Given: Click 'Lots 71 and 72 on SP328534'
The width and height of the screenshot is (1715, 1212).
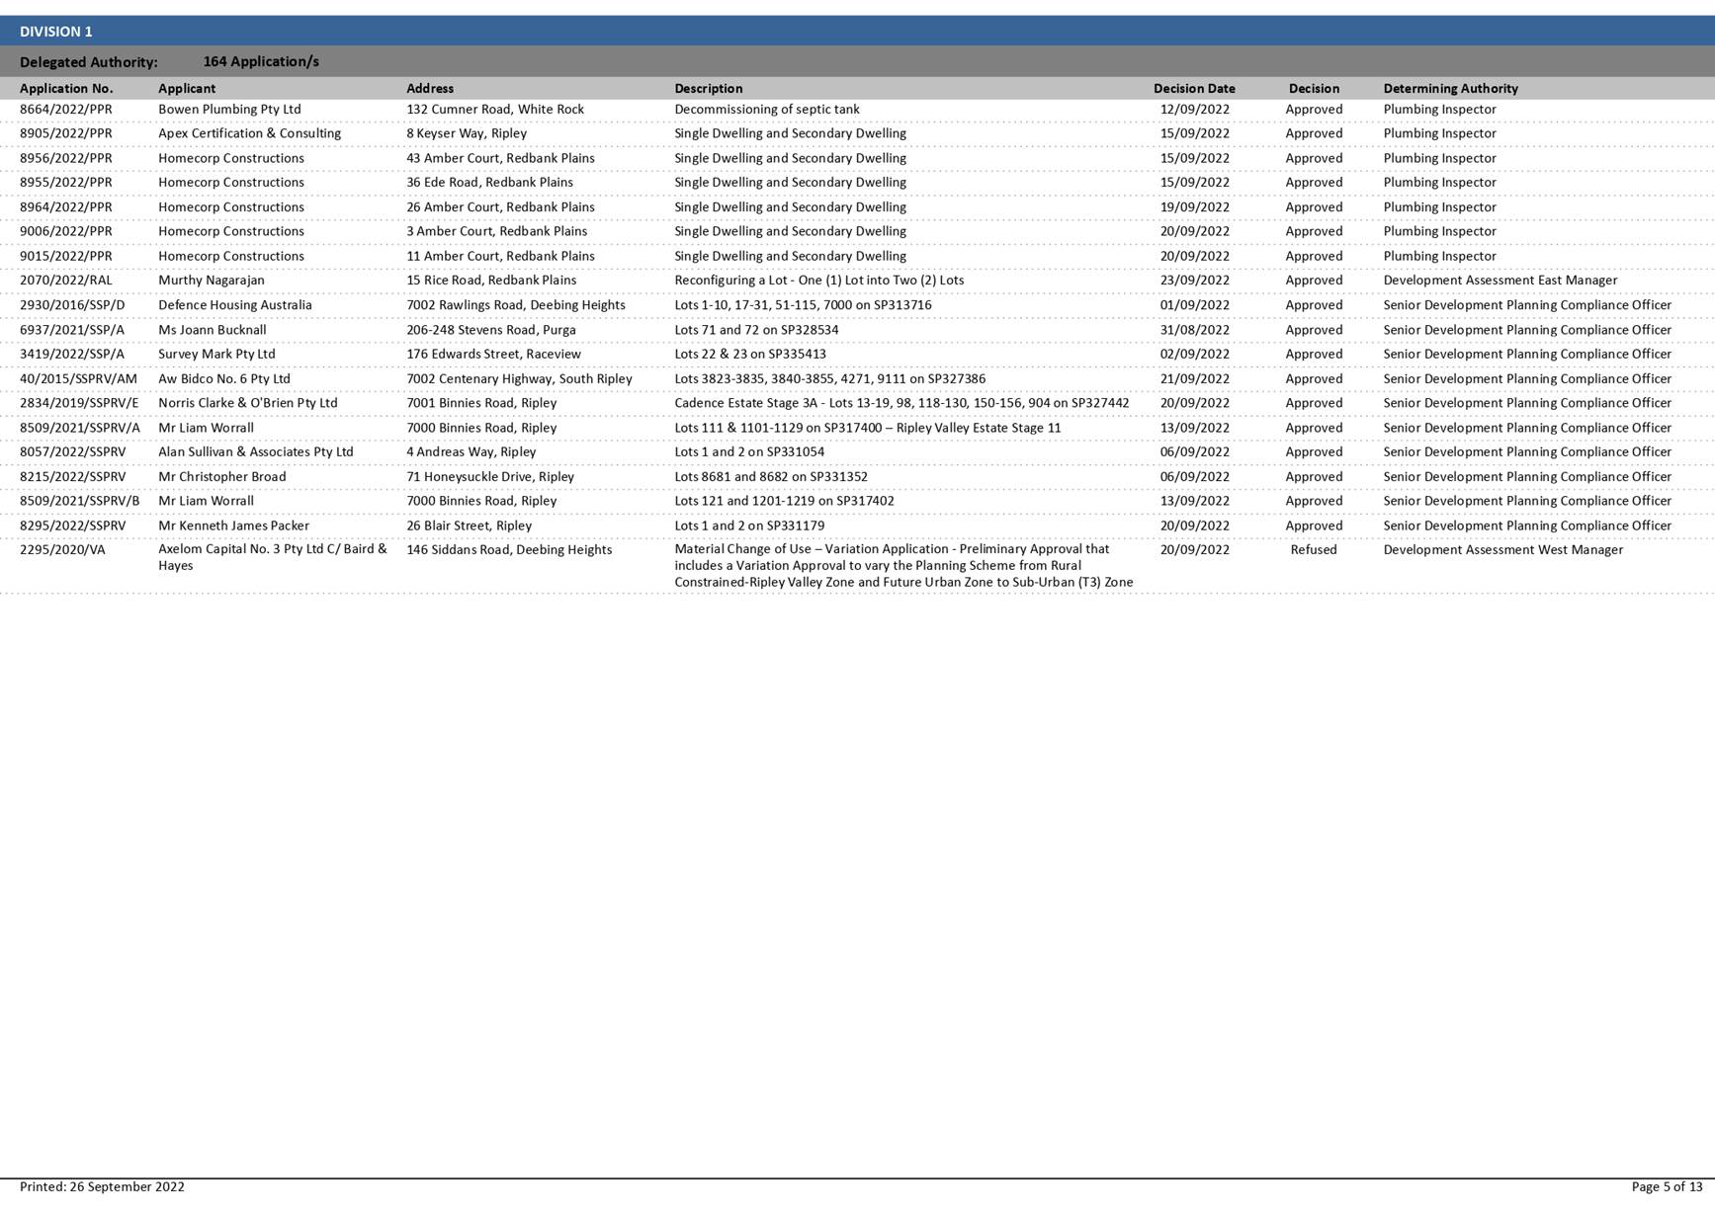Looking at the screenshot, I should click(756, 329).
